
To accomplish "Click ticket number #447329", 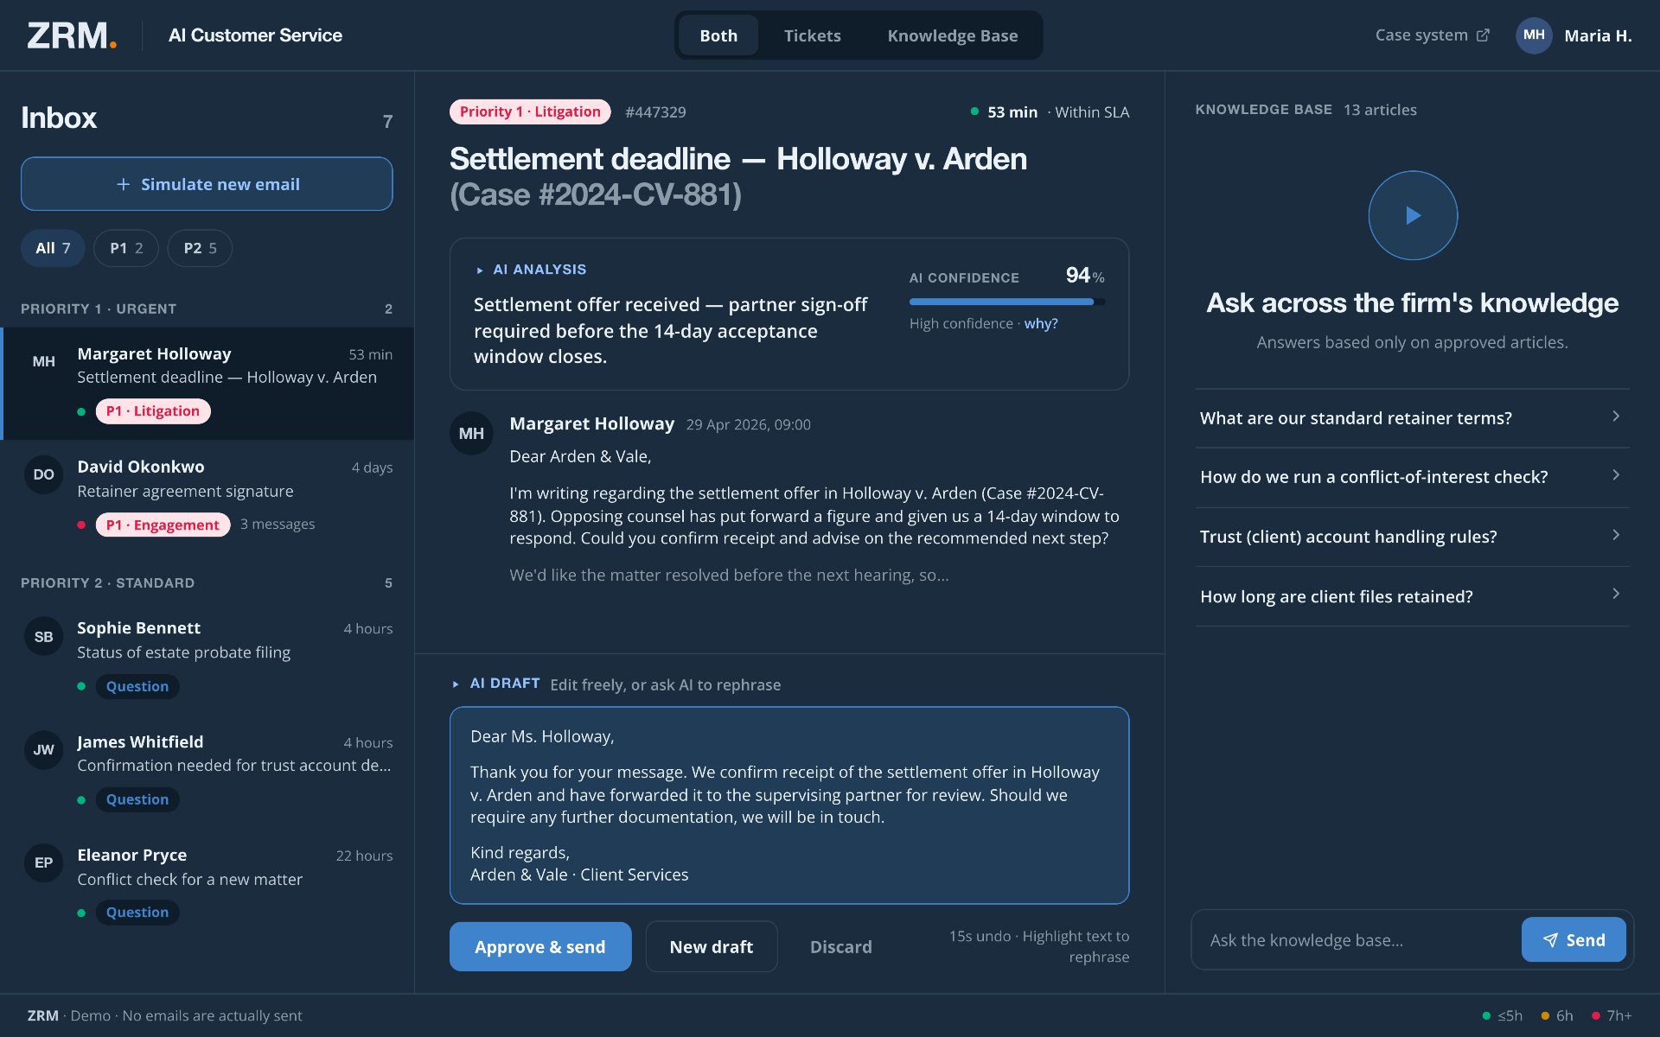I will 655,112.
